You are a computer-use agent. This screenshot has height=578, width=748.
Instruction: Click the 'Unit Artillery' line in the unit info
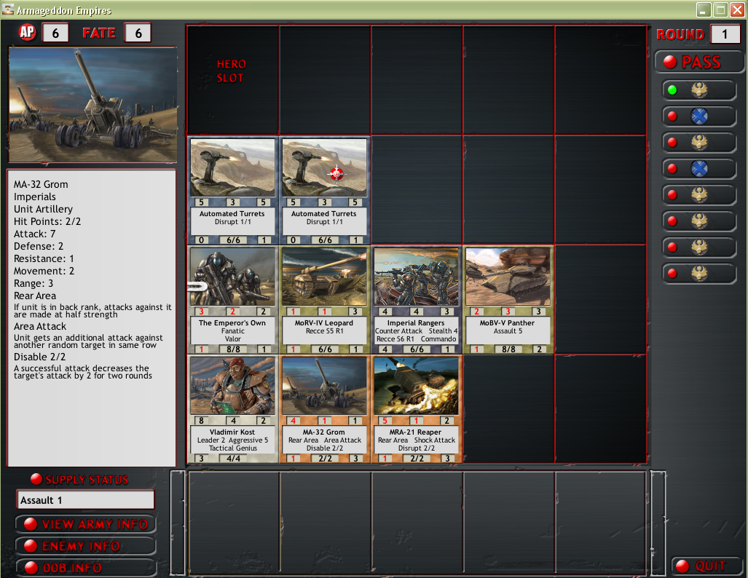[43, 209]
